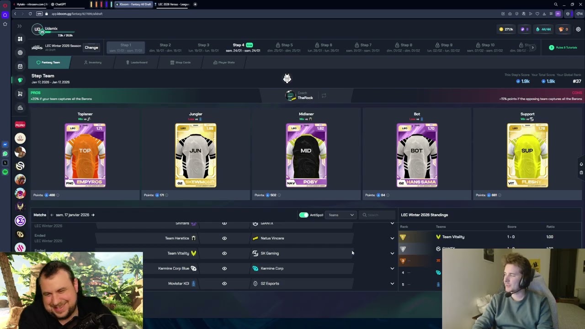
Task: Reload the page in the browser
Action: pyautogui.click(x=30, y=14)
